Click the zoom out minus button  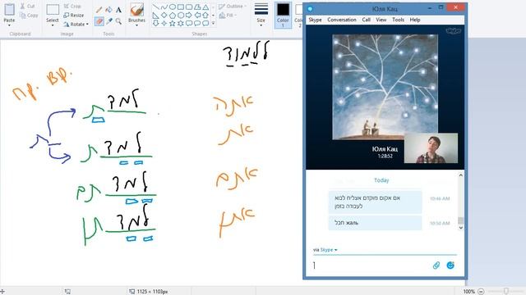[481, 292]
